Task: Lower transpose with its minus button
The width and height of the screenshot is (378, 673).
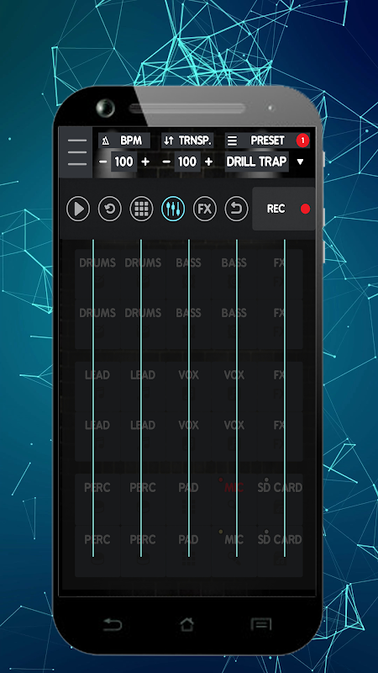Action: pos(166,162)
